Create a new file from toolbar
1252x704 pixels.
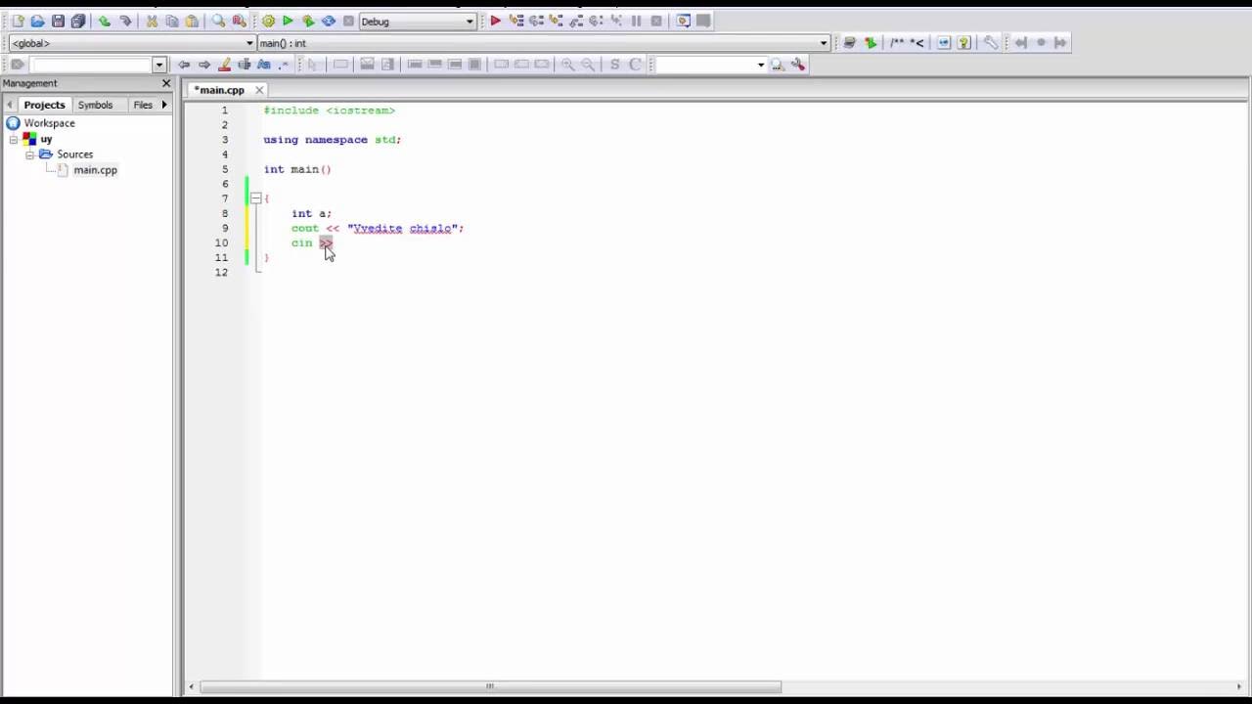(18, 21)
